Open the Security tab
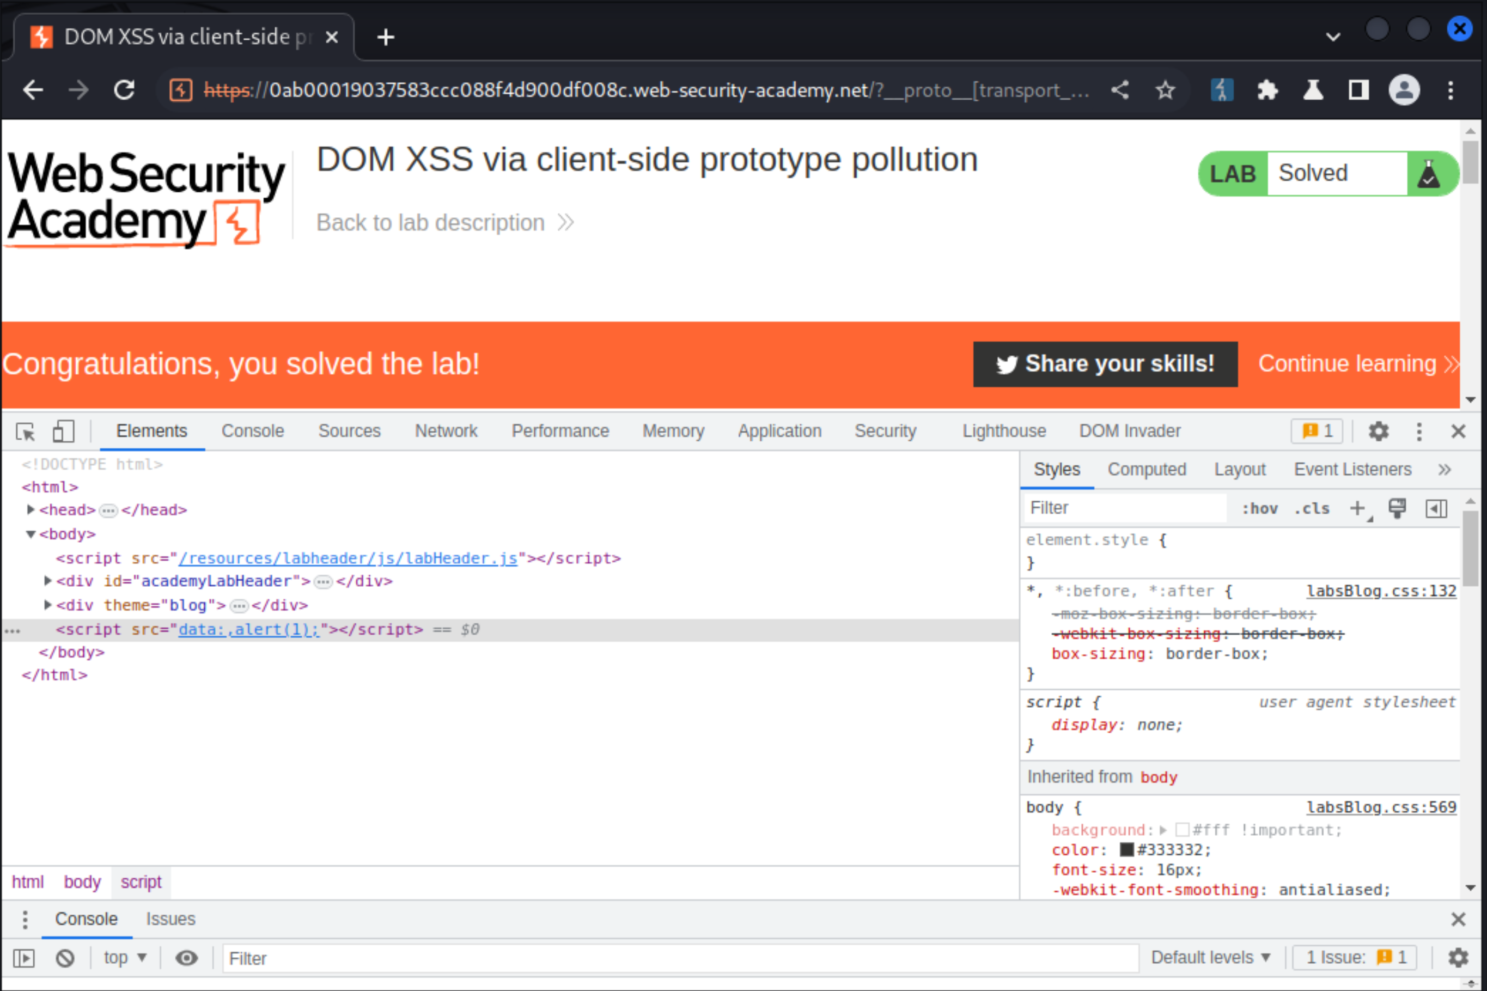The image size is (1487, 991). click(886, 431)
